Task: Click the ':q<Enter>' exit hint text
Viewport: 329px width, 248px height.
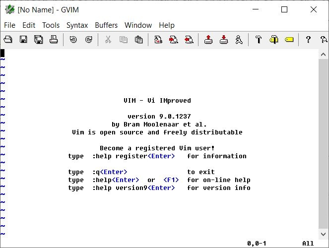Action: tap(110, 172)
